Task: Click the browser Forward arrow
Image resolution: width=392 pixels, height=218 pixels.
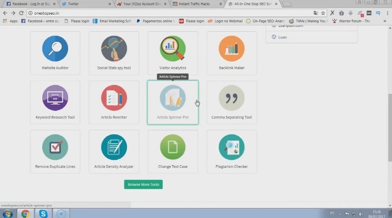Action: point(13,13)
